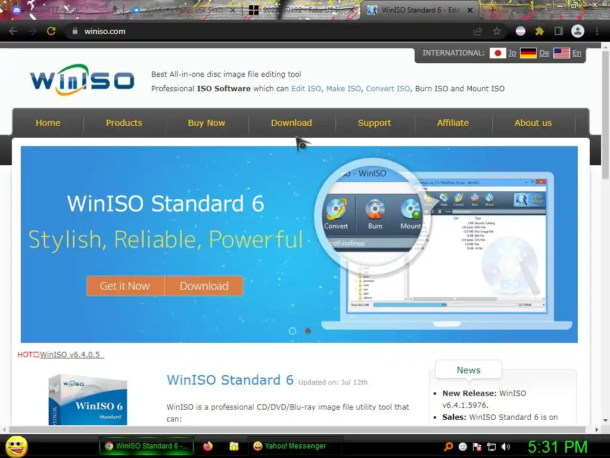Image resolution: width=610 pixels, height=458 pixels.
Task: Switch language via the Jp link
Action: (x=512, y=53)
